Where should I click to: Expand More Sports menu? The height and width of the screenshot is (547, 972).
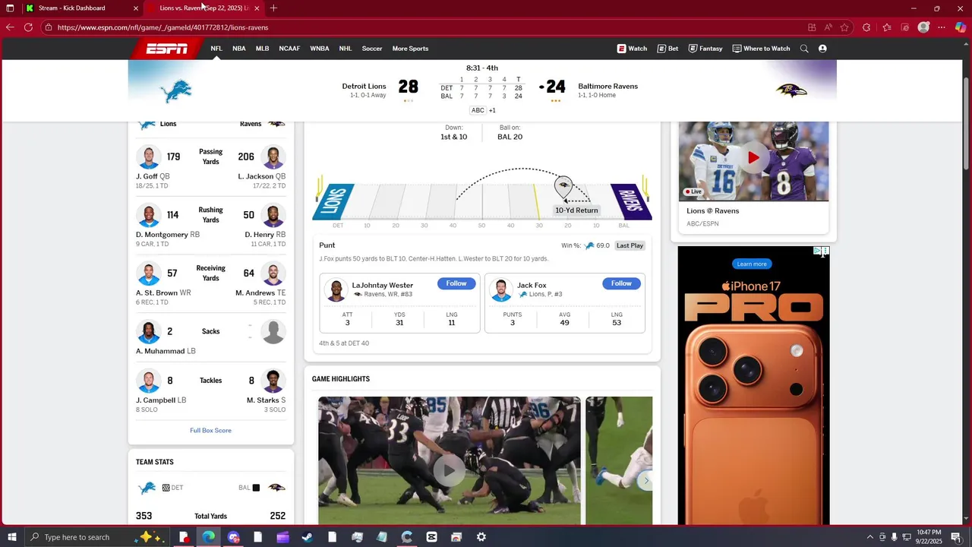pyautogui.click(x=410, y=49)
